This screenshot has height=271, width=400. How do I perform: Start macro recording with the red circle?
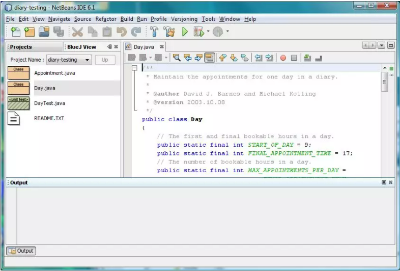283,58
